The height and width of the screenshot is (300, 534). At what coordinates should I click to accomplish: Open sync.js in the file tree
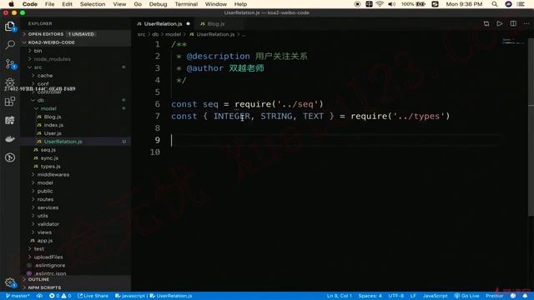pos(76,158)
